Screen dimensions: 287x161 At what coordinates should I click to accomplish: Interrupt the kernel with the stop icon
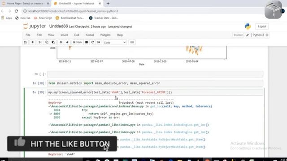(87, 42)
